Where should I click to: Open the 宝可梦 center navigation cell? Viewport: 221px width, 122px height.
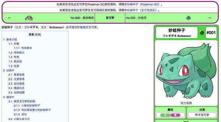click(110, 18)
